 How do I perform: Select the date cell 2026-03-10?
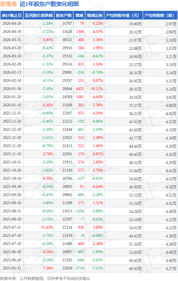(12, 56)
